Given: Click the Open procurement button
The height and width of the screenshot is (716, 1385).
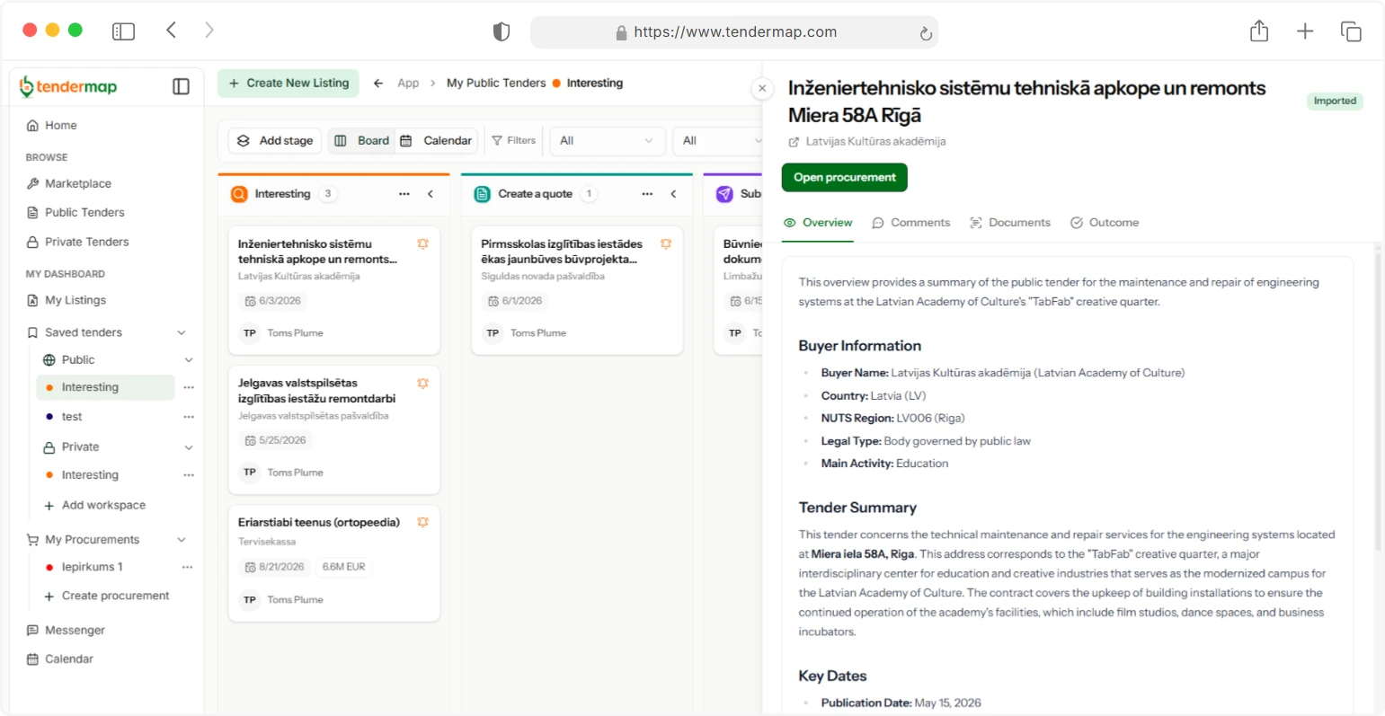Looking at the screenshot, I should point(845,178).
